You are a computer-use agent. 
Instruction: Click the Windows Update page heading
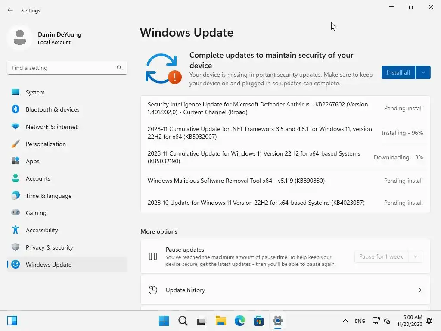coord(187,33)
